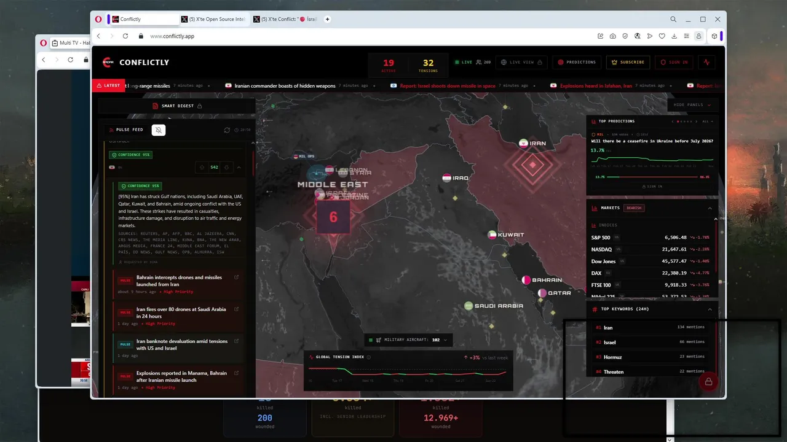Toggle the Military Aircraft green indicator

371,340
